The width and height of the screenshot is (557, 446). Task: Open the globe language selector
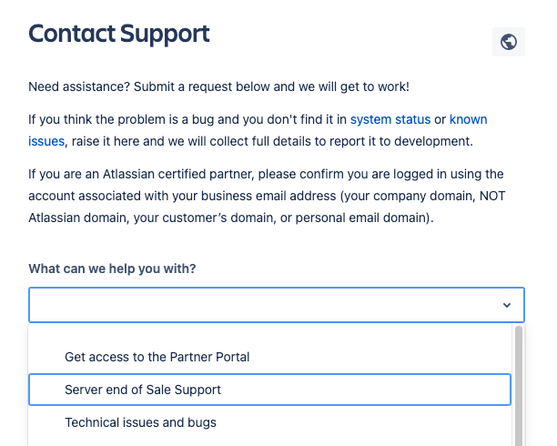pos(509,42)
